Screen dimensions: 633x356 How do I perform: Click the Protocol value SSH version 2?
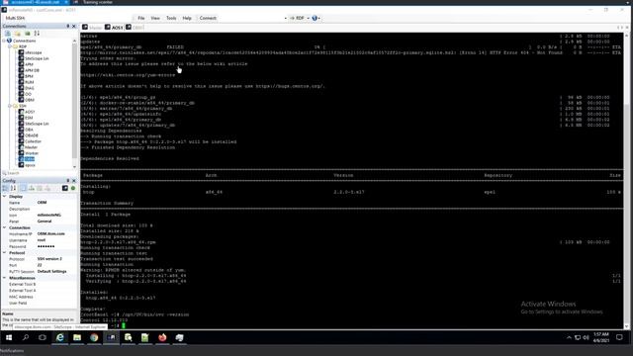[x=56, y=259]
